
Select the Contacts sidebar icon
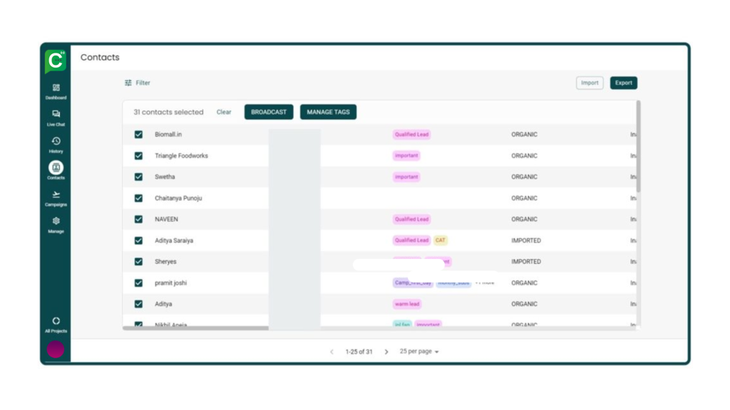[56, 169]
